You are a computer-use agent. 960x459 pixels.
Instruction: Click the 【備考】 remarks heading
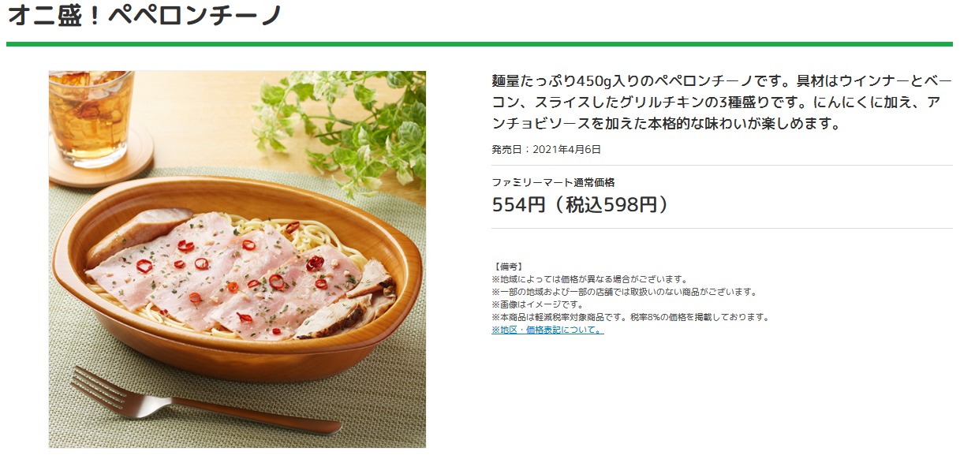pyautogui.click(x=507, y=267)
